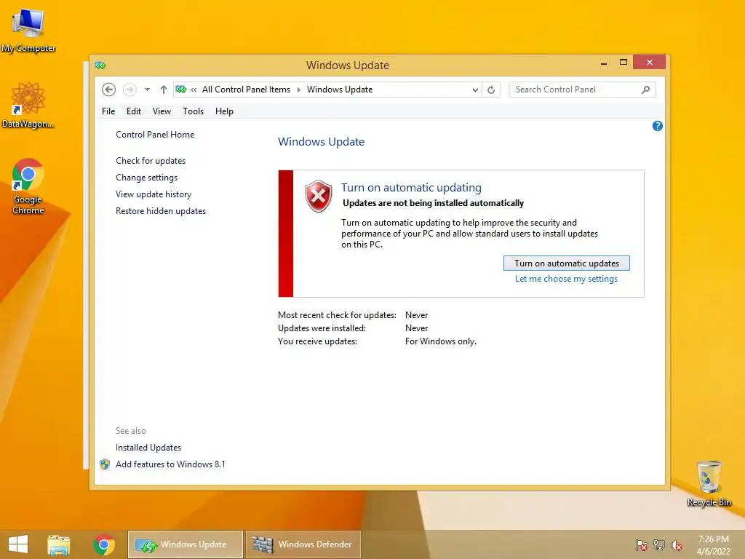745x559 pixels.
Task: Click the search magnifier icon
Action: 646,90
